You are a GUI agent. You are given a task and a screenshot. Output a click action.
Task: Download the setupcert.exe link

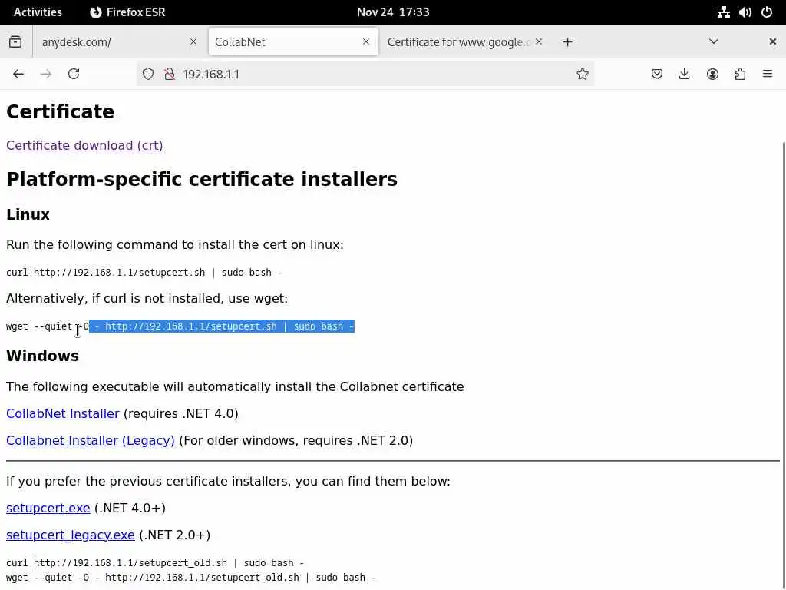pos(48,509)
